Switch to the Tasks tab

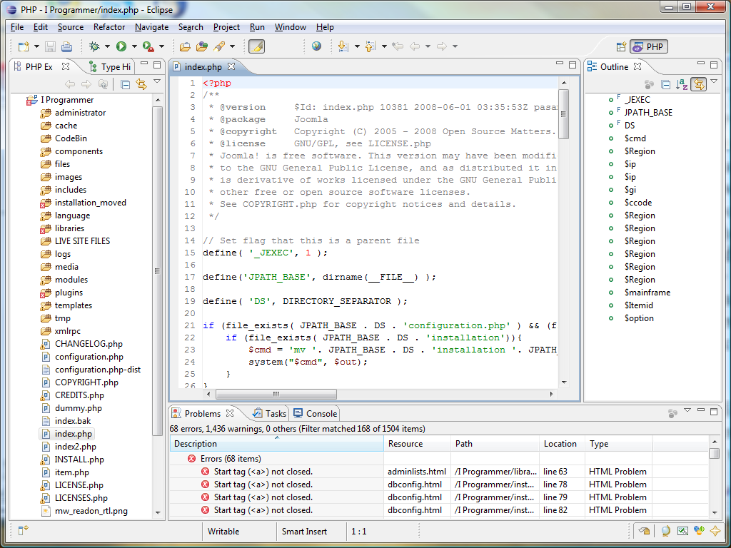(270, 413)
